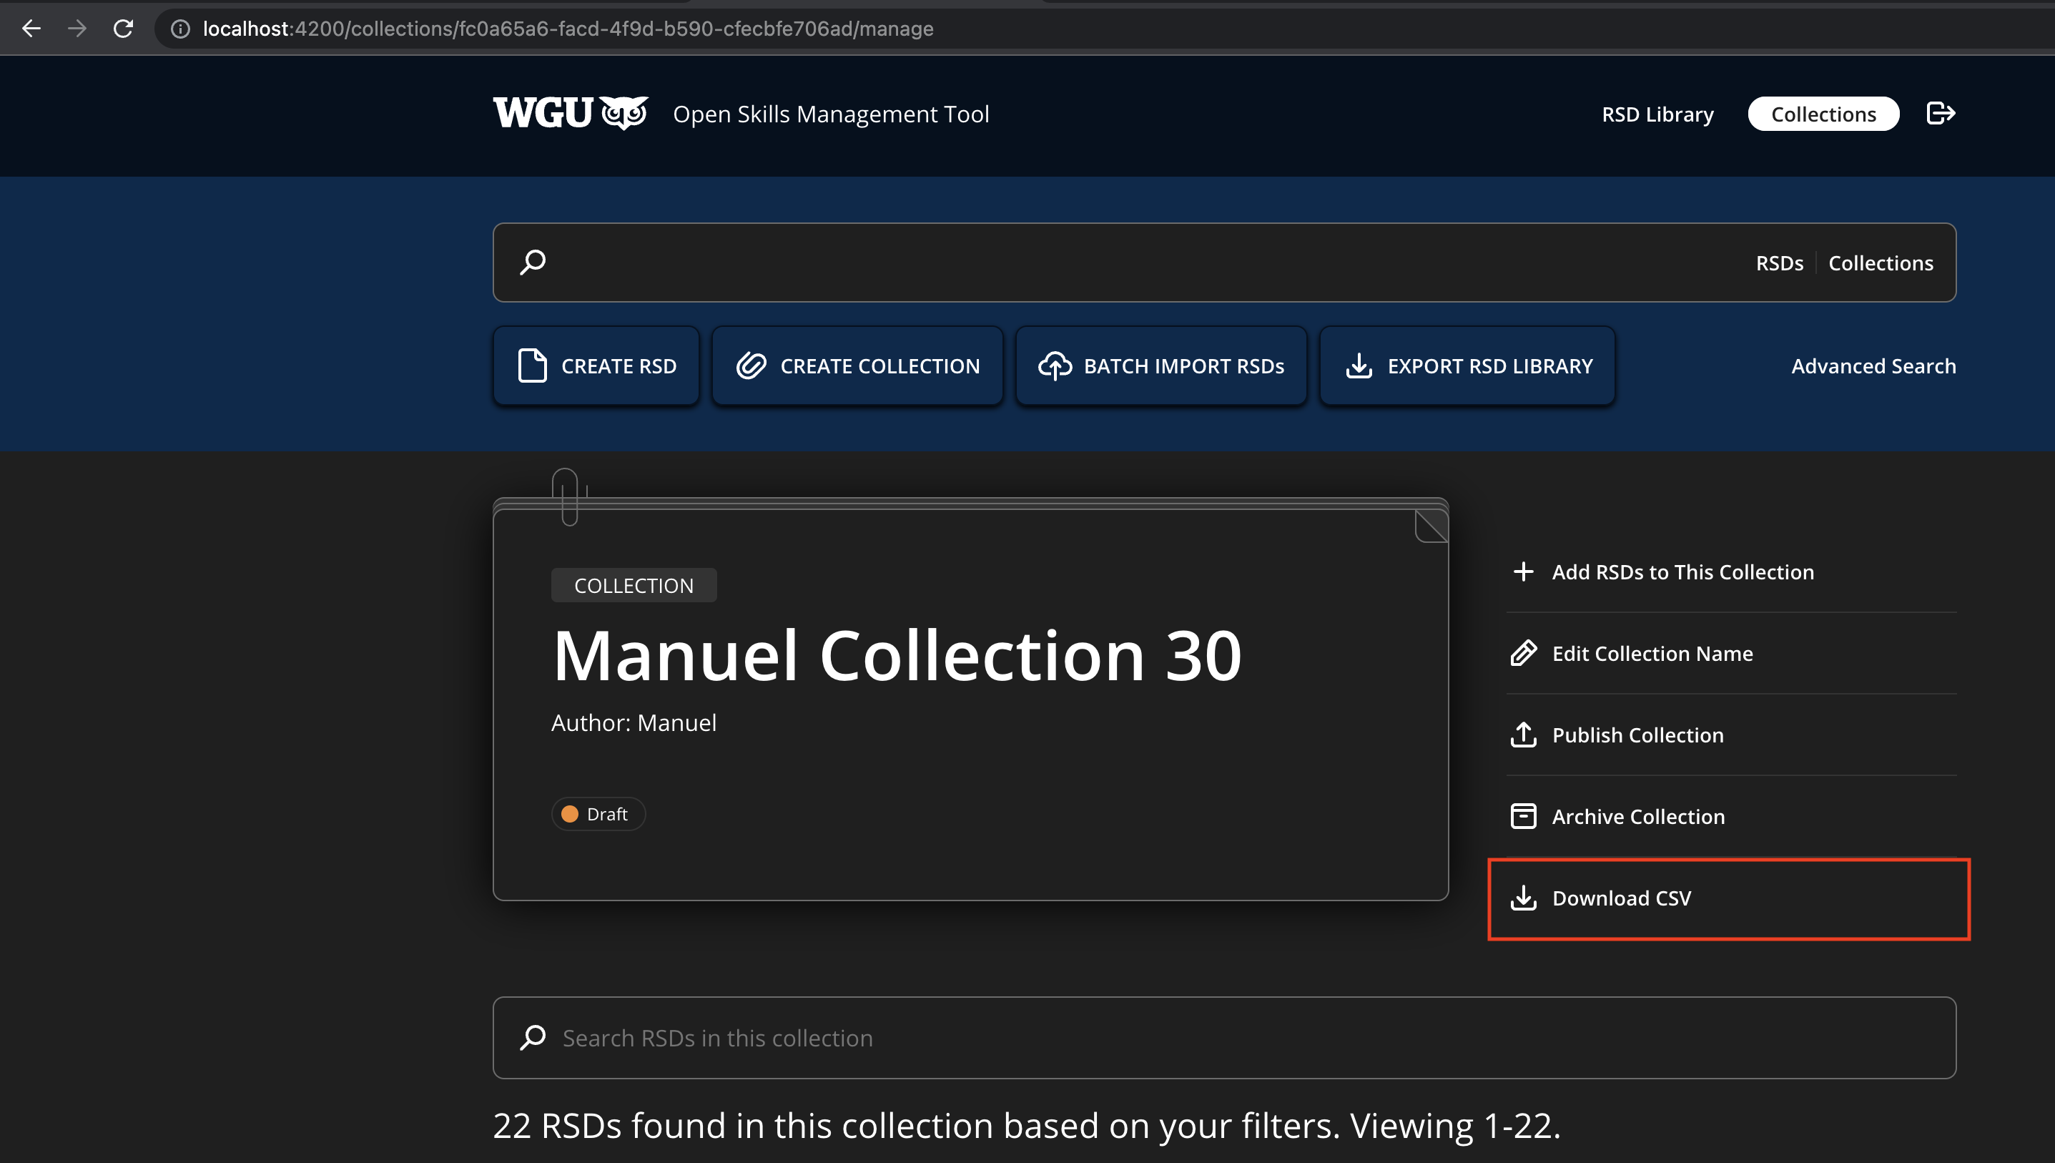Switch search scope to RSDs
The width and height of the screenshot is (2055, 1163).
[1779, 262]
